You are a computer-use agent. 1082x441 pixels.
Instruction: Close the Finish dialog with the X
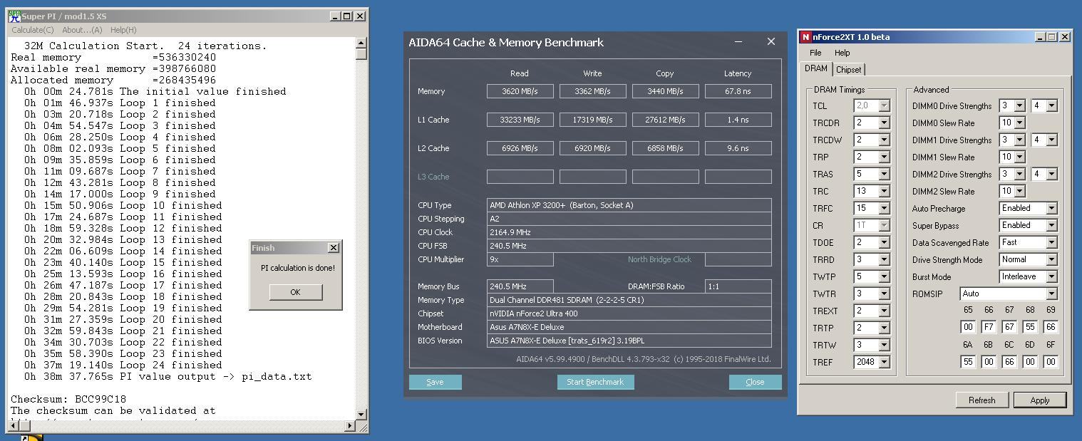coord(333,247)
